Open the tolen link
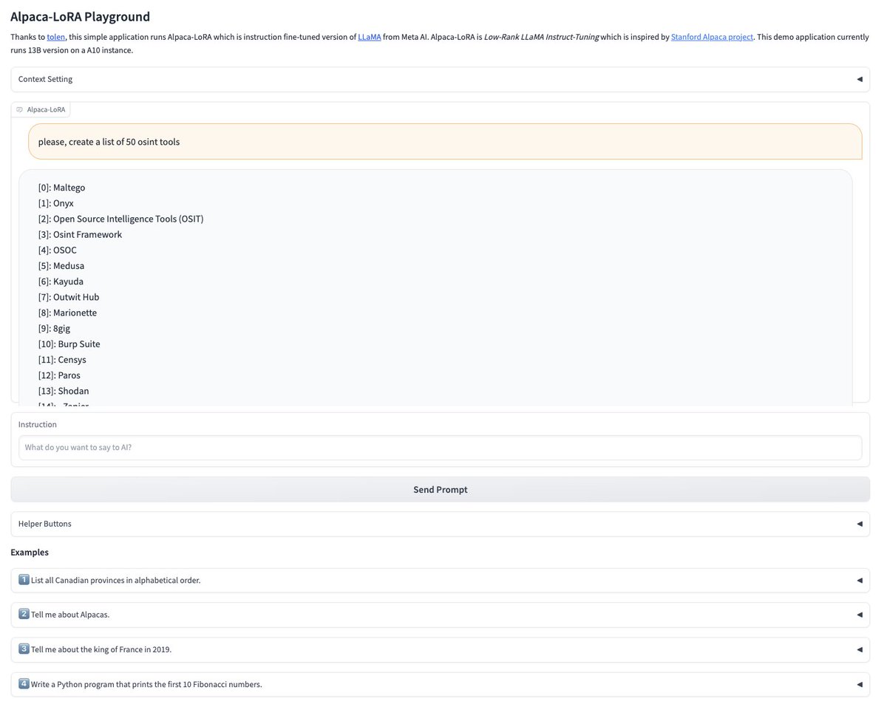Viewport: 887px width, 704px height. (x=56, y=37)
